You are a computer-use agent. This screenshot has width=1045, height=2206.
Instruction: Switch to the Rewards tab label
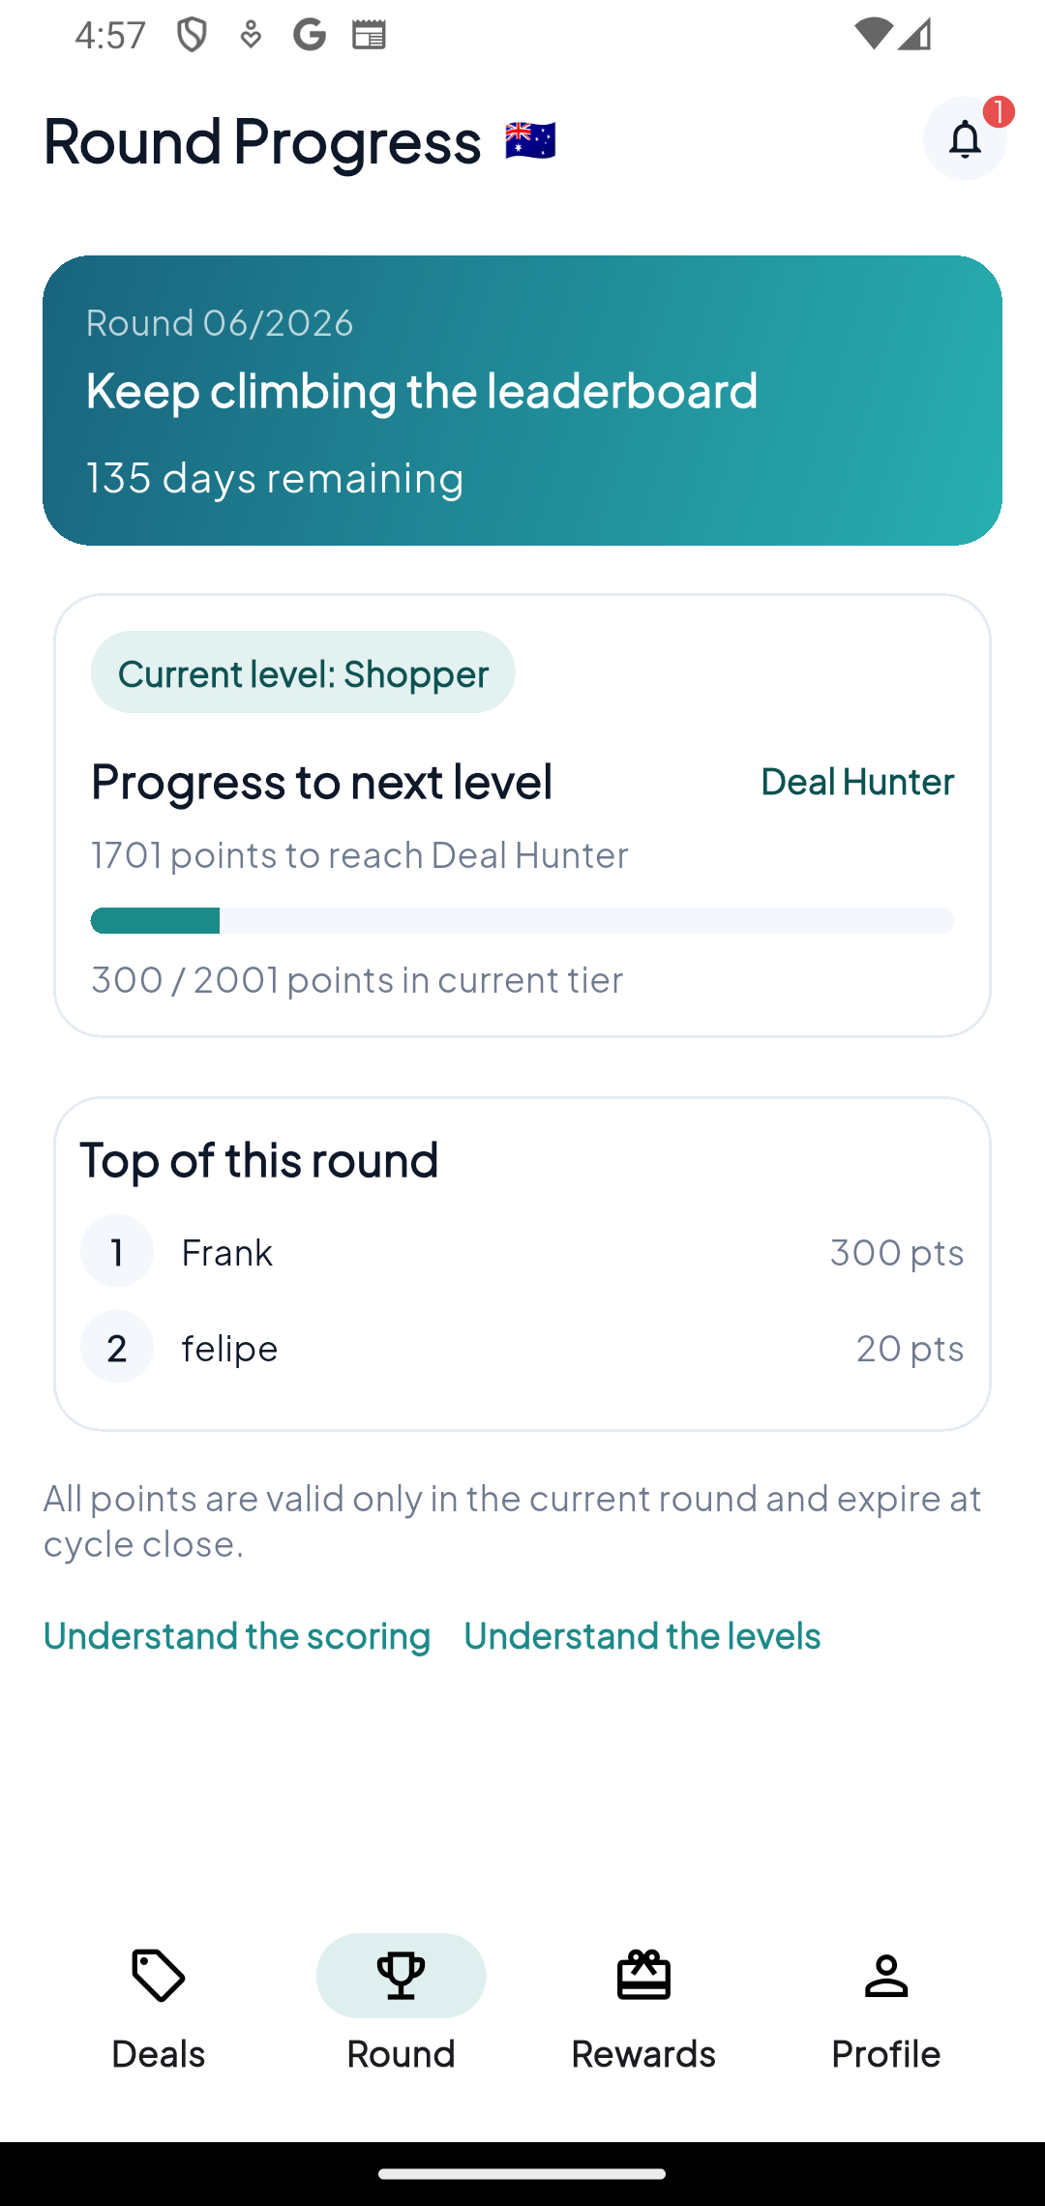pos(643,2053)
